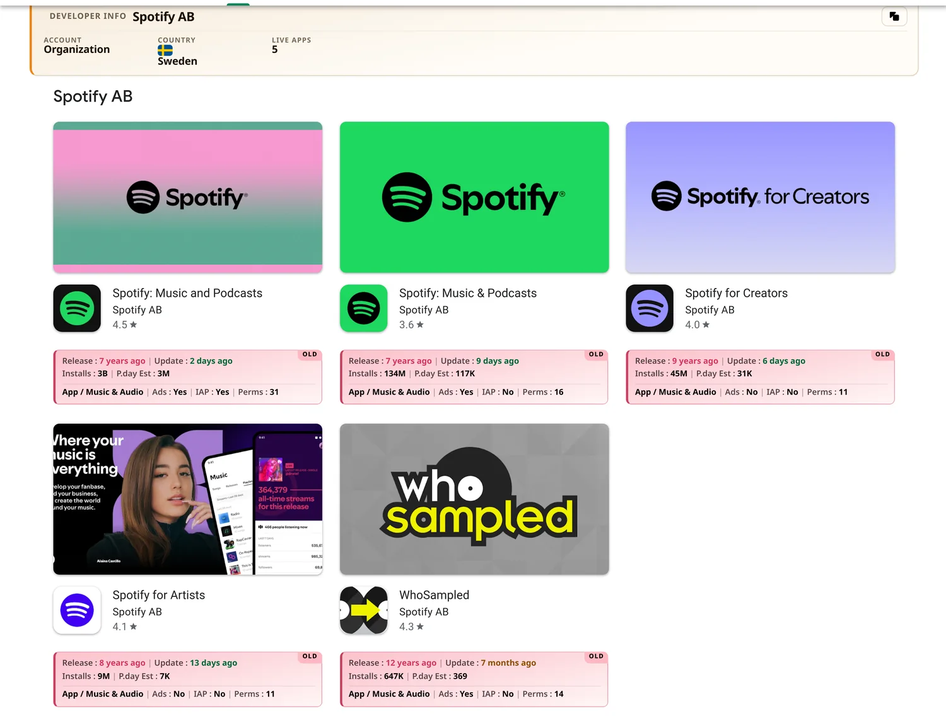Open the Spotify for Creators title link
This screenshot has width=946, height=716.
tap(736, 293)
